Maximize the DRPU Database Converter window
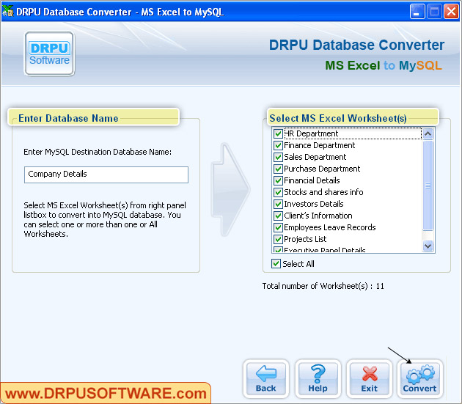Screen dimensions: 462x404 click(434, 12)
